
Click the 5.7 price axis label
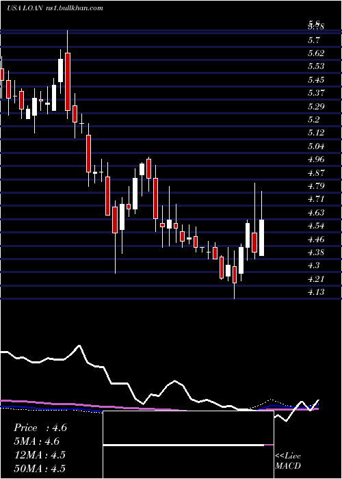point(314,40)
